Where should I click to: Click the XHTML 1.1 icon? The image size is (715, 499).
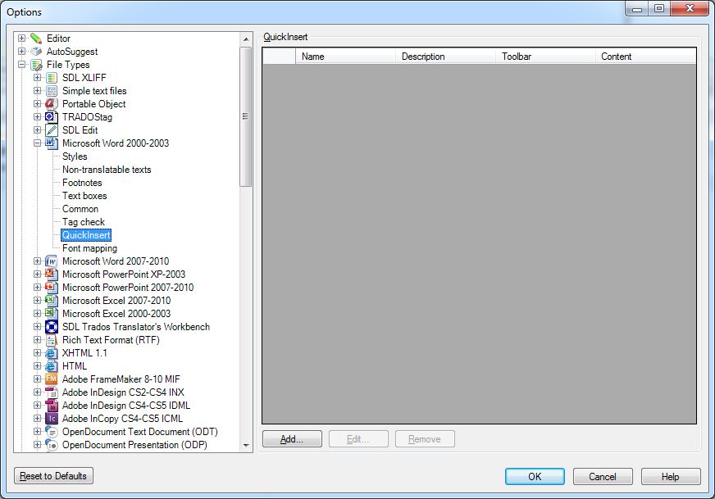[52, 353]
